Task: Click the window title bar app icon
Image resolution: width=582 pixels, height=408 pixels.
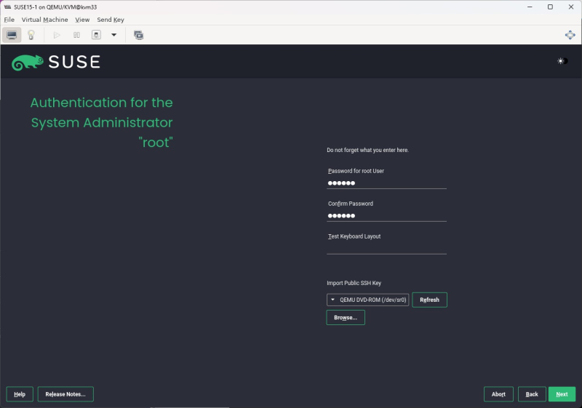Action: 7,7
